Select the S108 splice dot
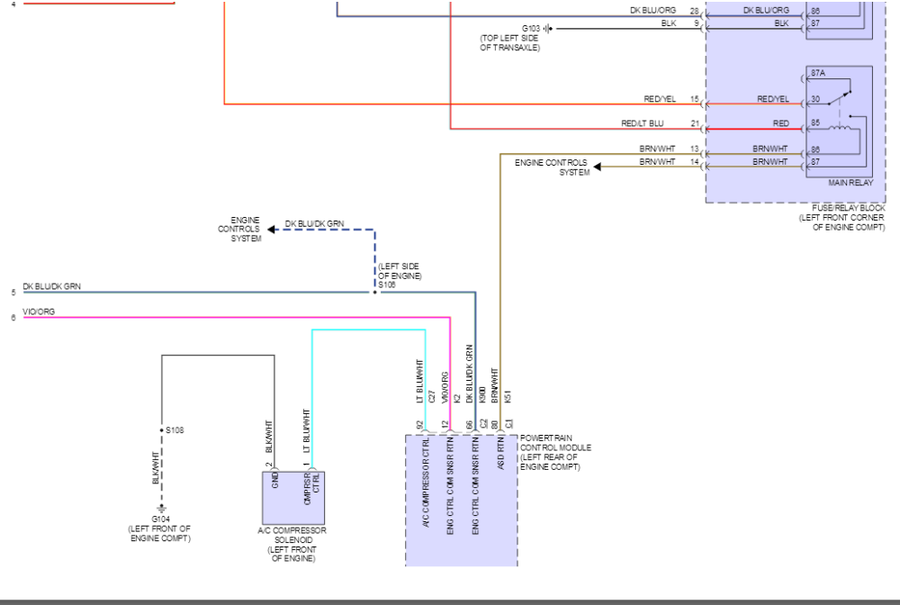 pos(162,430)
